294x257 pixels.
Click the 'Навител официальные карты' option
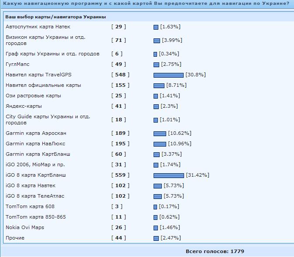[43, 85]
